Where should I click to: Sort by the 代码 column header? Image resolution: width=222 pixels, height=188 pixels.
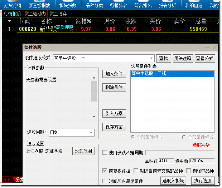25,21
